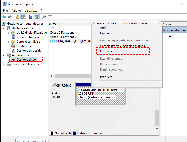Screen dimensions: 187x142
Task: Click the Forward arrow toolbar icon
Action: 10,17
